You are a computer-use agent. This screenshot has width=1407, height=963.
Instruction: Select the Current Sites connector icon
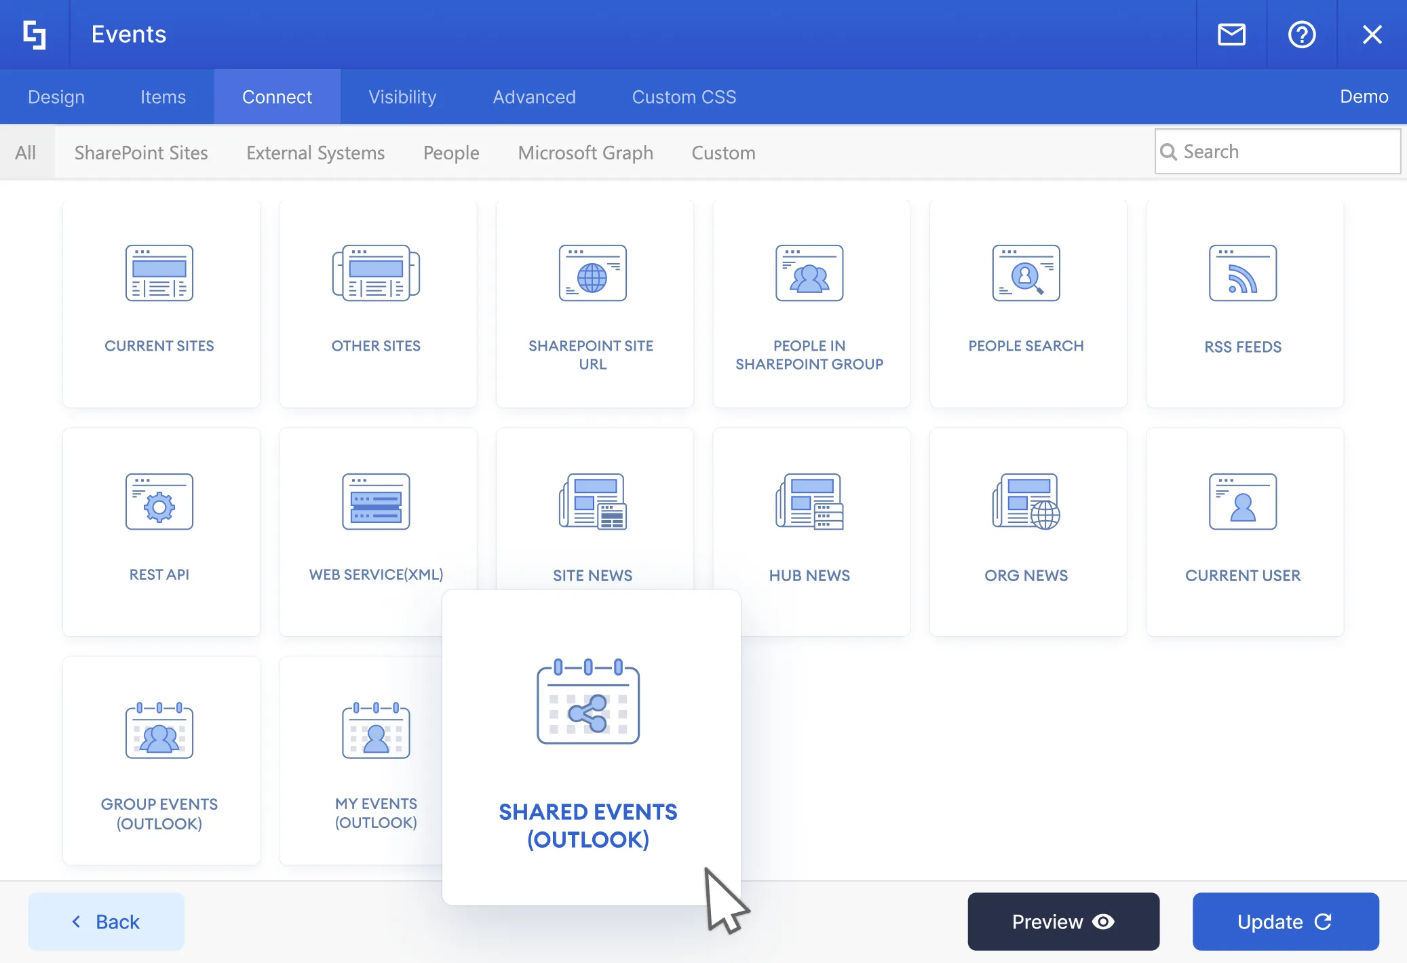[x=159, y=273]
